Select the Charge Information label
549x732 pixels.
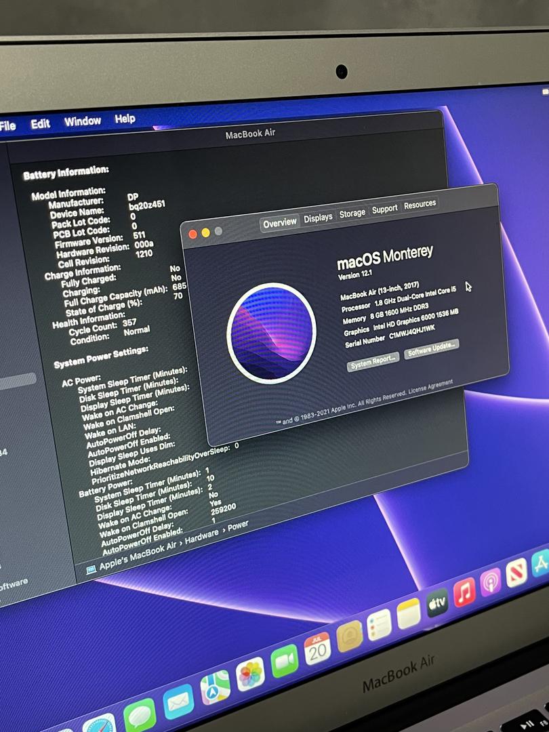pos(83,272)
